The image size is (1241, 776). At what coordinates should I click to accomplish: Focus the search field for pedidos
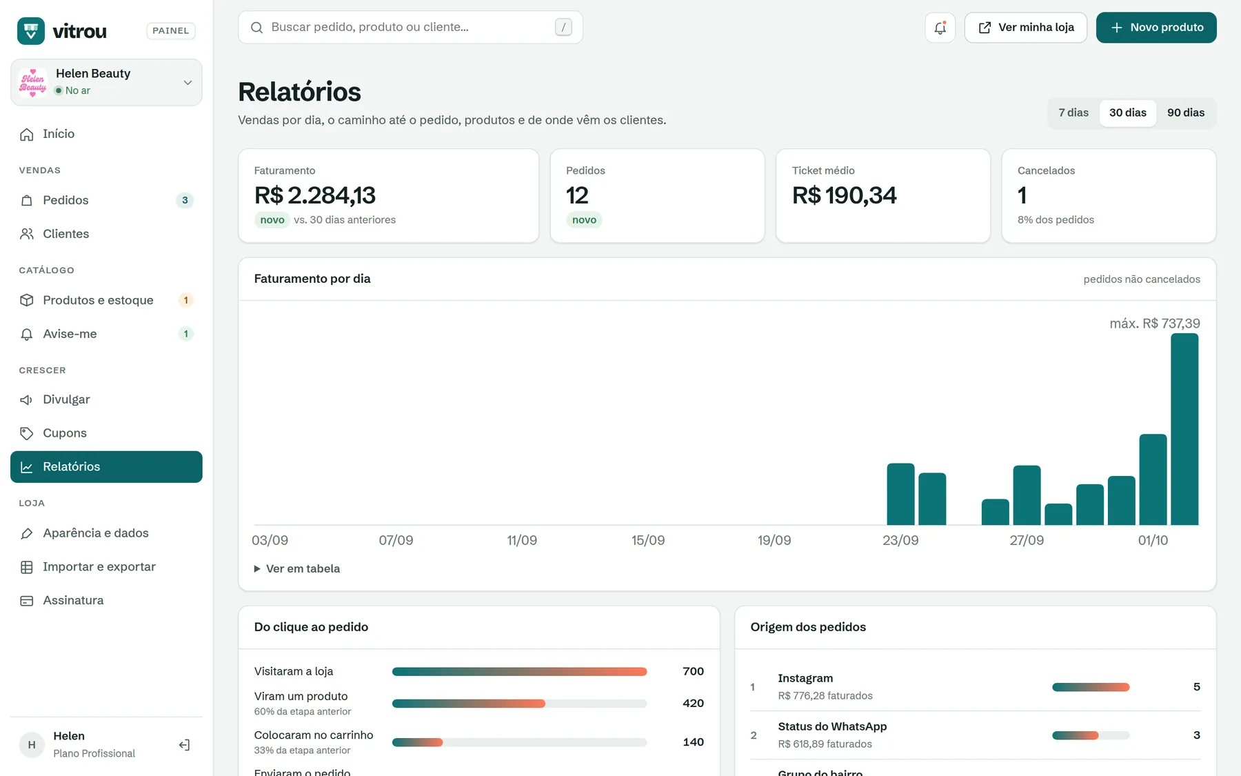410,28
